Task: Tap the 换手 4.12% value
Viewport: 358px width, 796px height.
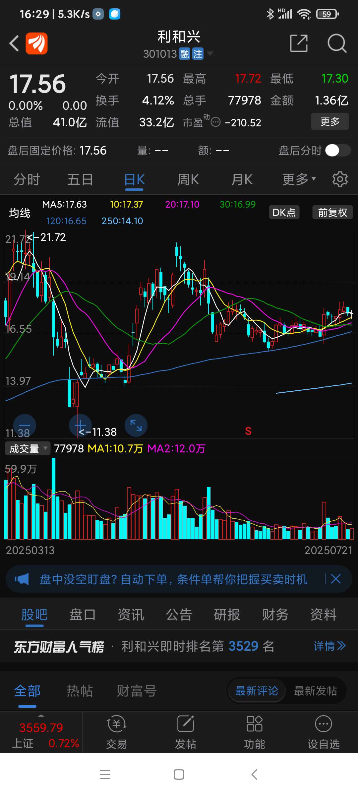Action: 158,100
